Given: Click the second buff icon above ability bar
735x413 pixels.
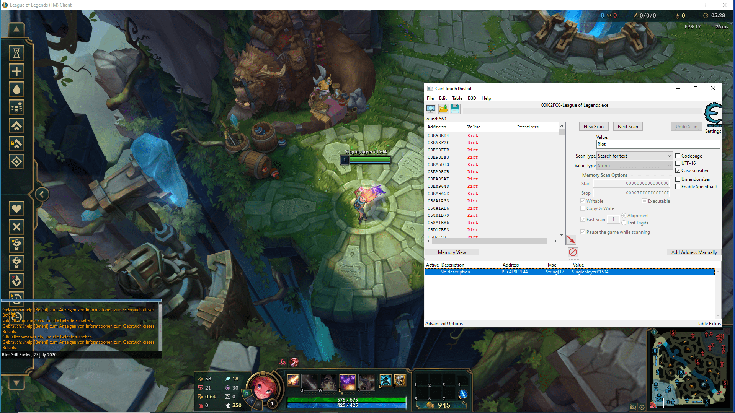Looking at the screenshot, I should pyautogui.click(x=294, y=362).
